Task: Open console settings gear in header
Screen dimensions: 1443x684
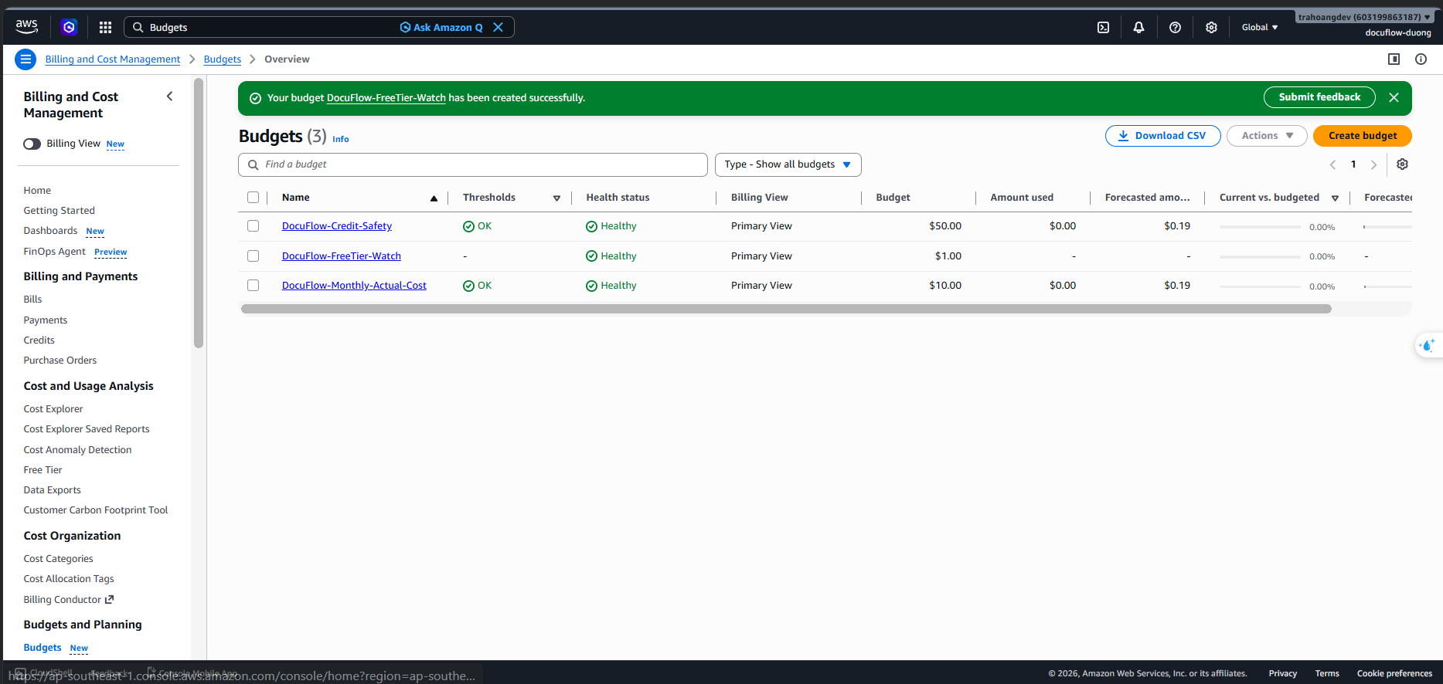Action: (x=1211, y=27)
